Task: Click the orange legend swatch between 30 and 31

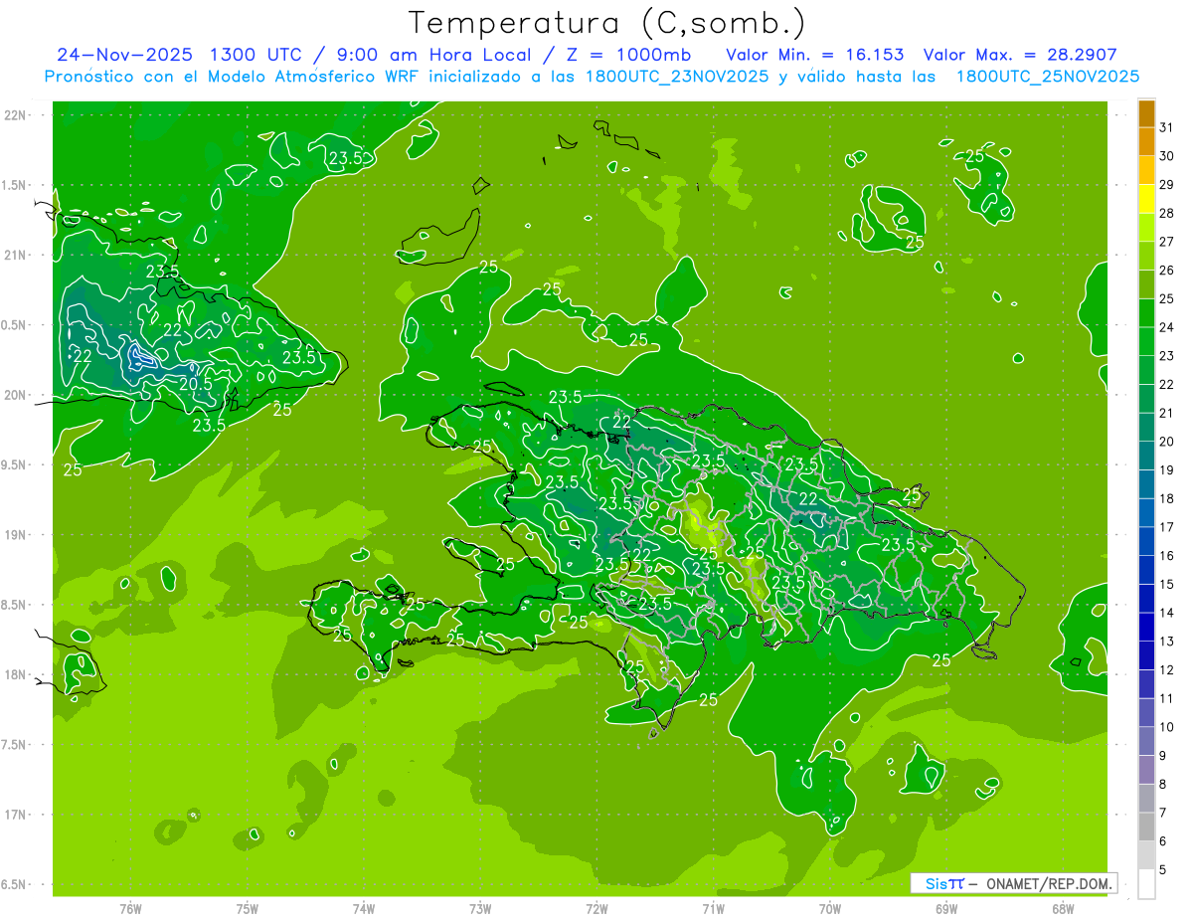Action: (1146, 142)
